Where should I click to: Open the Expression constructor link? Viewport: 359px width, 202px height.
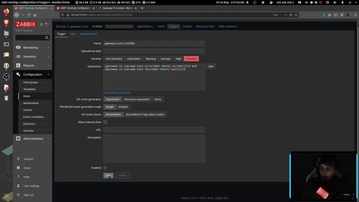(117, 93)
